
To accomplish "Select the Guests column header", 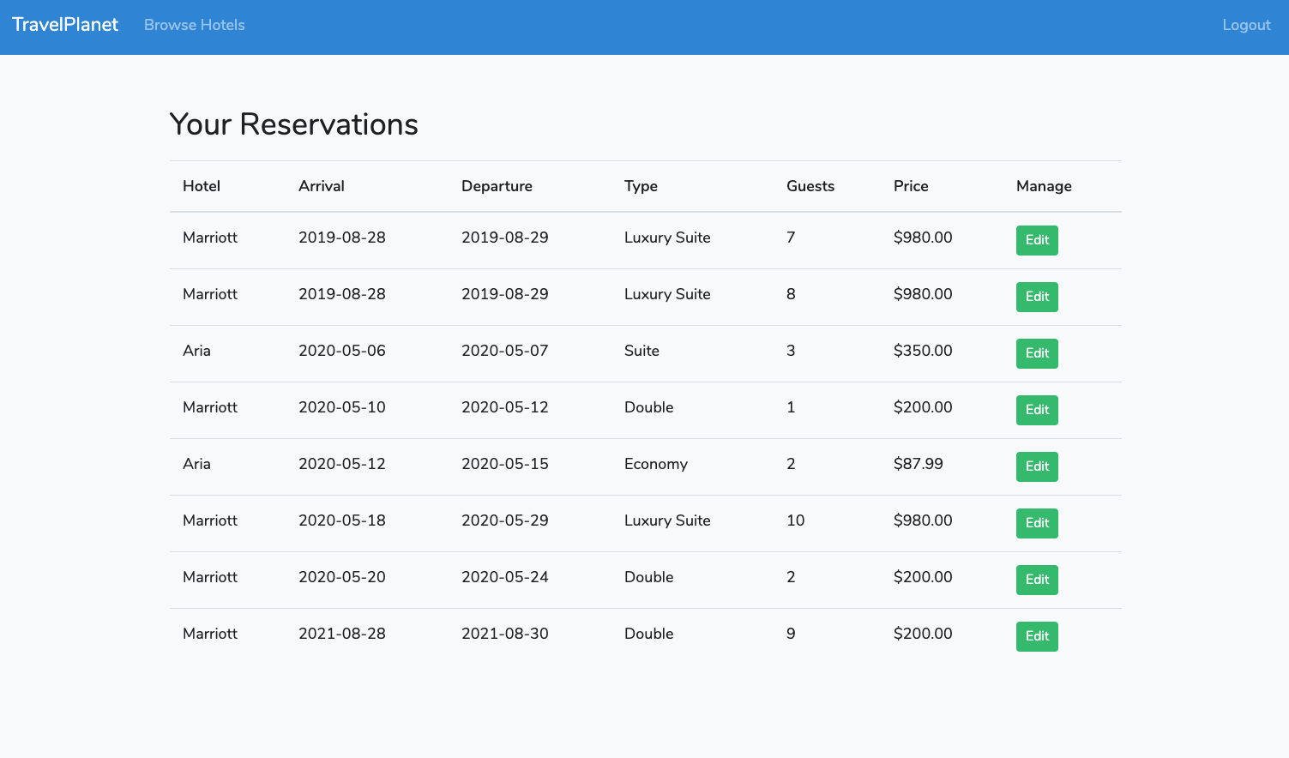I will click(x=810, y=186).
